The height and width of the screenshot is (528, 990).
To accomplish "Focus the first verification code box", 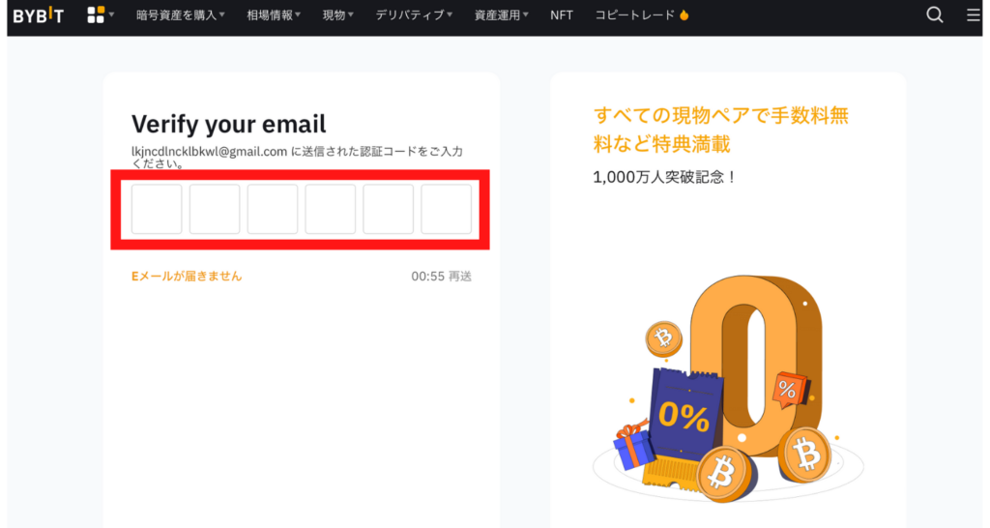I will (157, 209).
